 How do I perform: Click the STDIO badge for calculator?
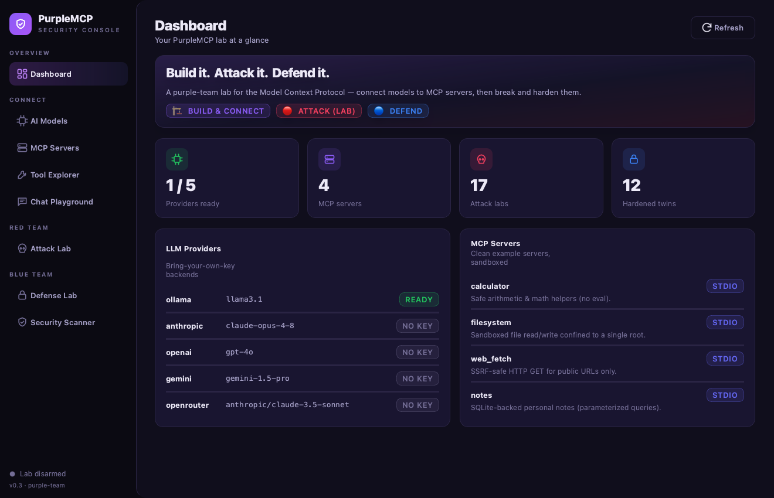[725, 286]
